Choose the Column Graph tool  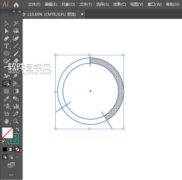coord(16,106)
